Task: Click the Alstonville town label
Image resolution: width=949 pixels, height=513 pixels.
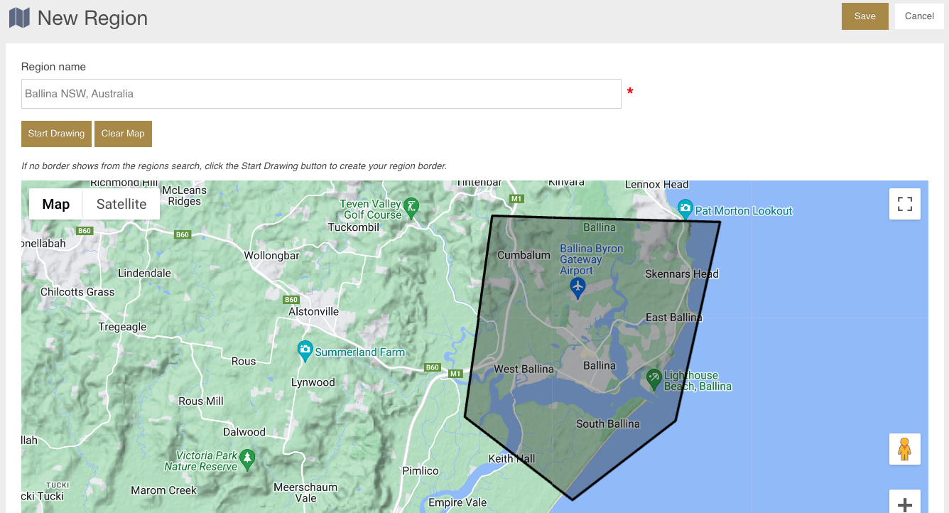Action: [313, 311]
